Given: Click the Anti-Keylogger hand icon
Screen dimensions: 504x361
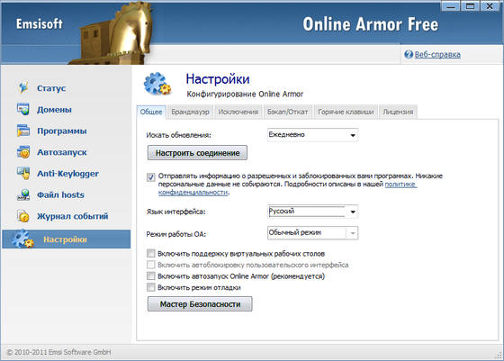Looking at the screenshot, I should pyautogui.click(x=23, y=173).
